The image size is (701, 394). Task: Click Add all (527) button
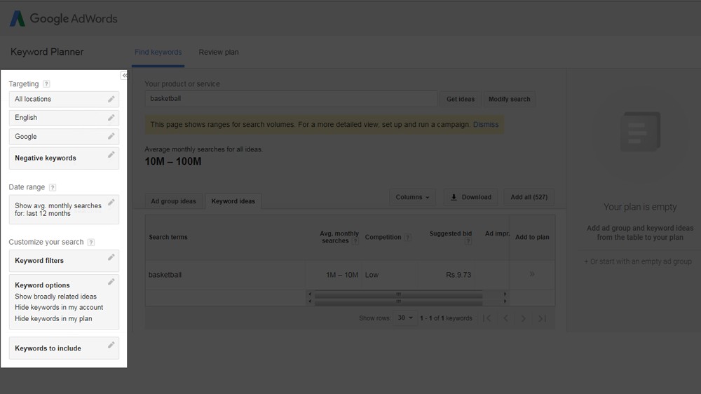coord(529,197)
